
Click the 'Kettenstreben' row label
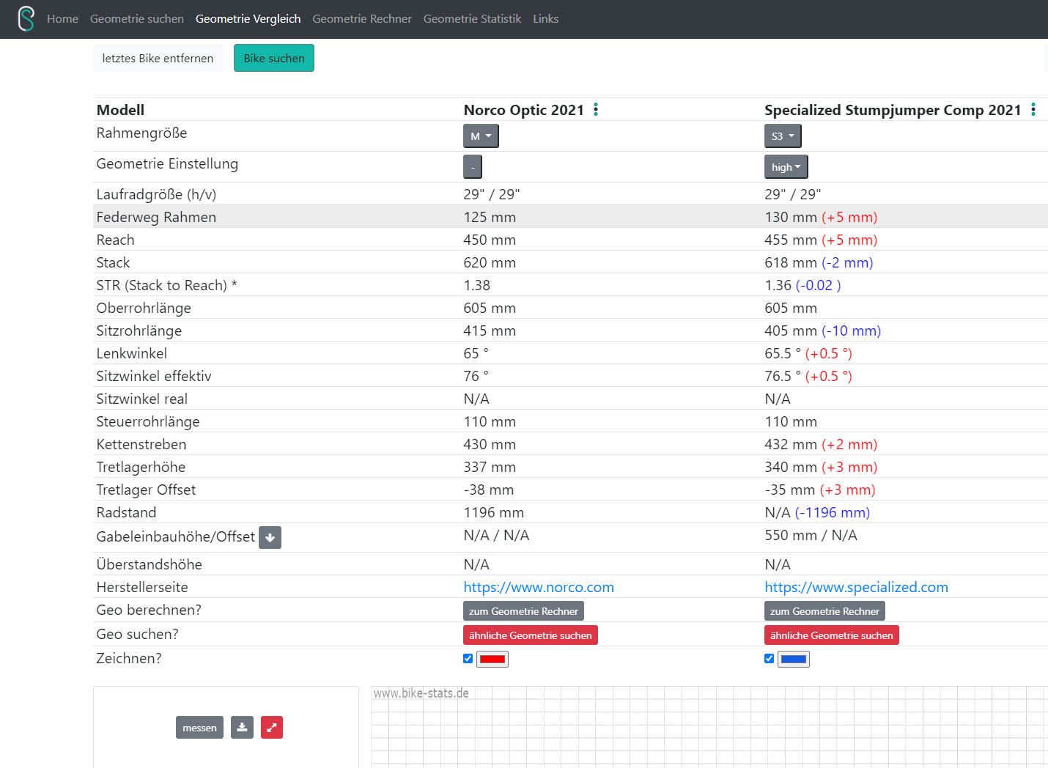141,444
